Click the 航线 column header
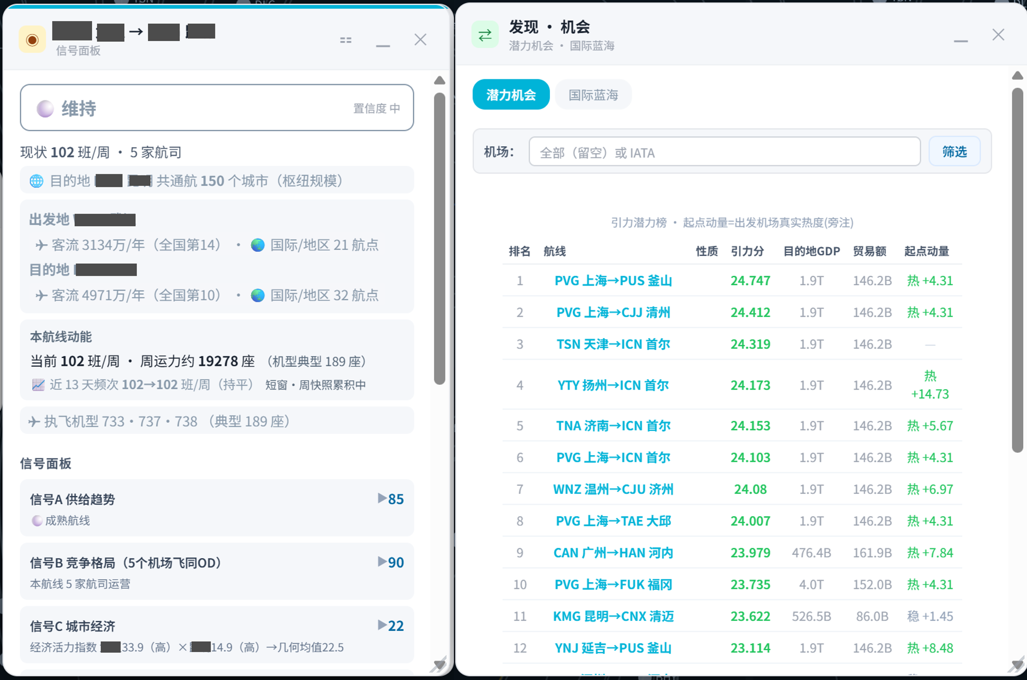 pyautogui.click(x=555, y=251)
